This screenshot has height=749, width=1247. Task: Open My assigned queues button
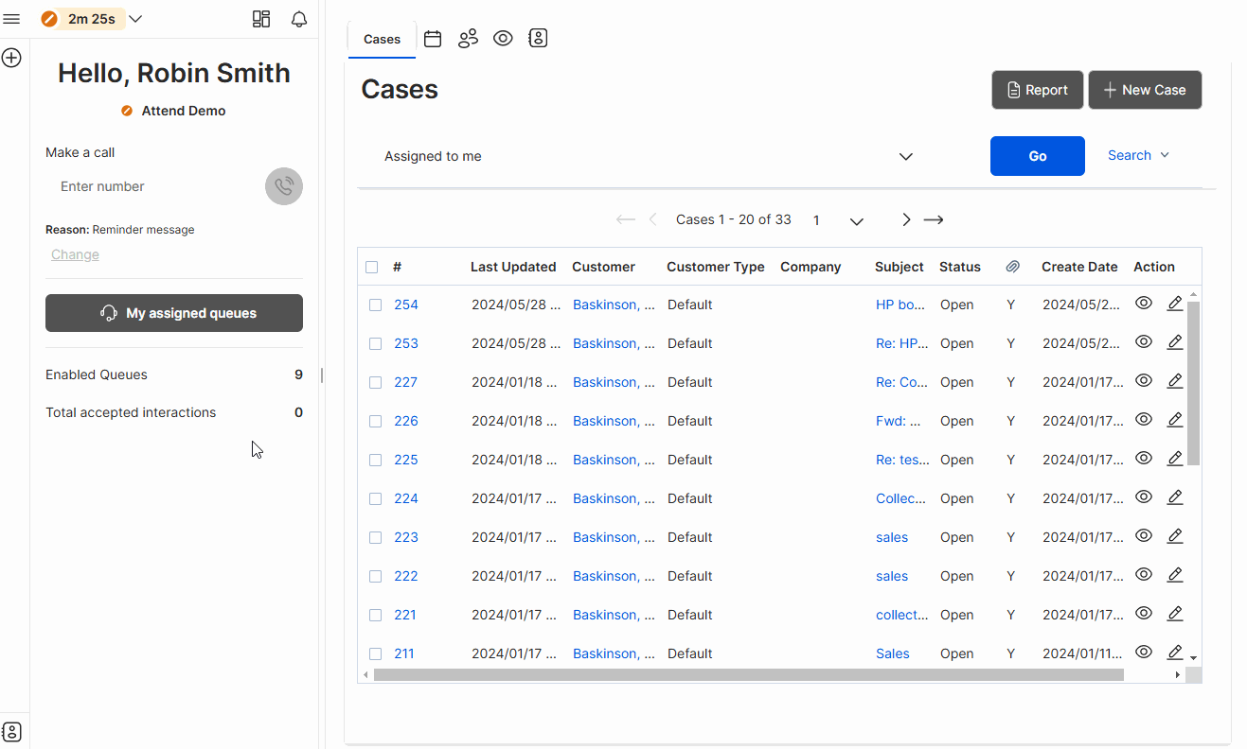174,313
